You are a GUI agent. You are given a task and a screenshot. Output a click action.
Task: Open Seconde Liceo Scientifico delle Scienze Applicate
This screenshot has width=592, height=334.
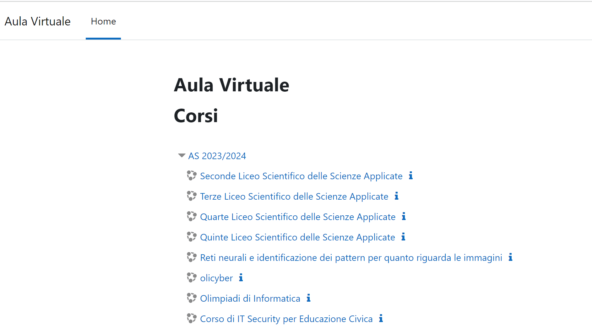(x=301, y=176)
